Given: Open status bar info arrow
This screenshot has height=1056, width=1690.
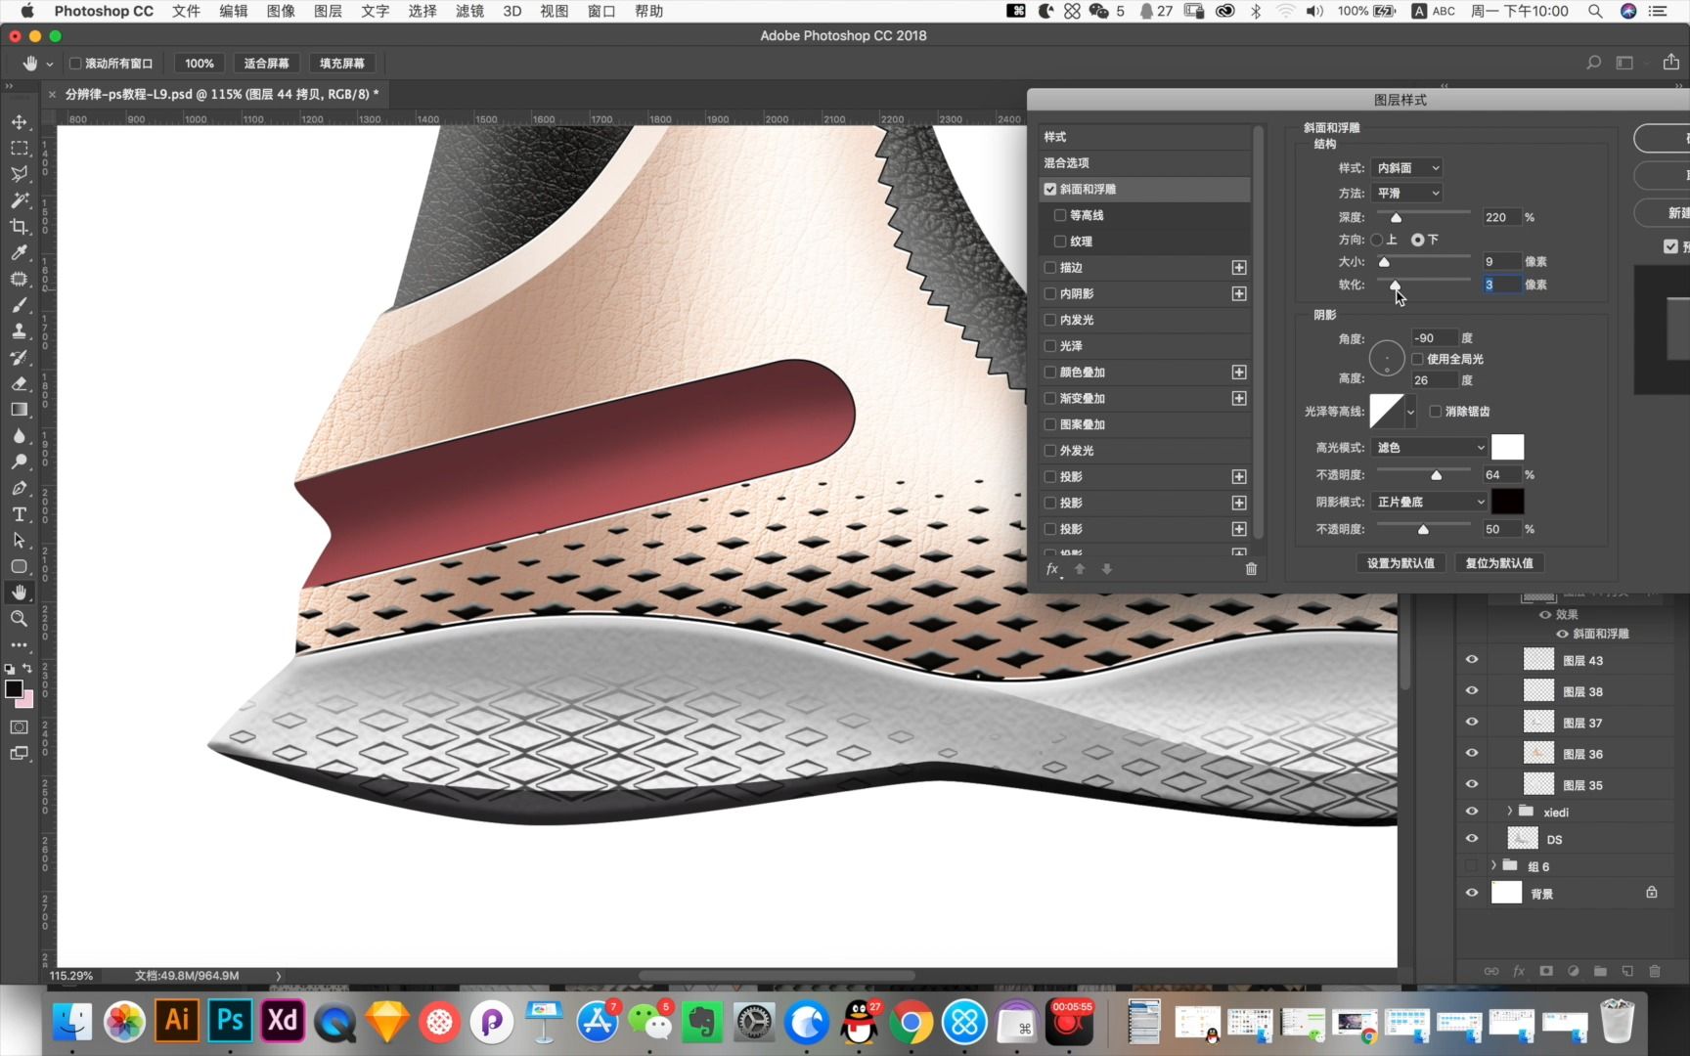Looking at the screenshot, I should pos(279,976).
